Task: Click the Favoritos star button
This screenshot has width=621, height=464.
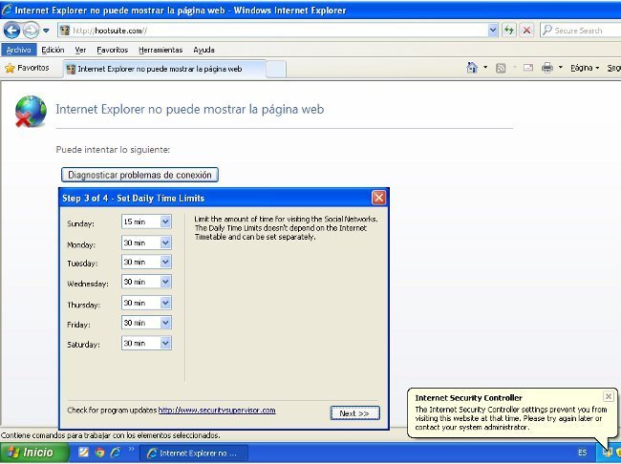Action: (27, 68)
